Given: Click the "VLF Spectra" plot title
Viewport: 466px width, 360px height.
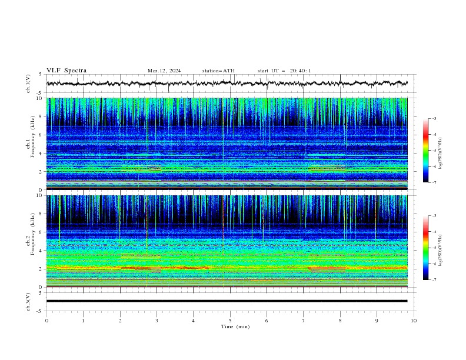Looking at the screenshot, I should click(66, 71).
